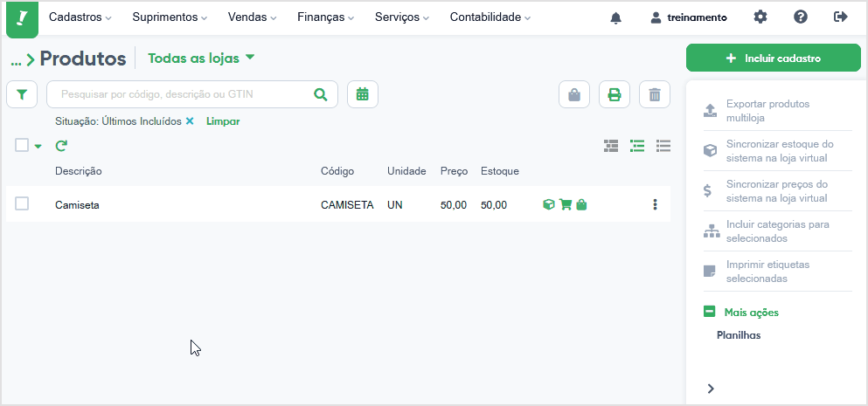Switch to the detailed grid view
The image size is (868, 406).
(611, 146)
